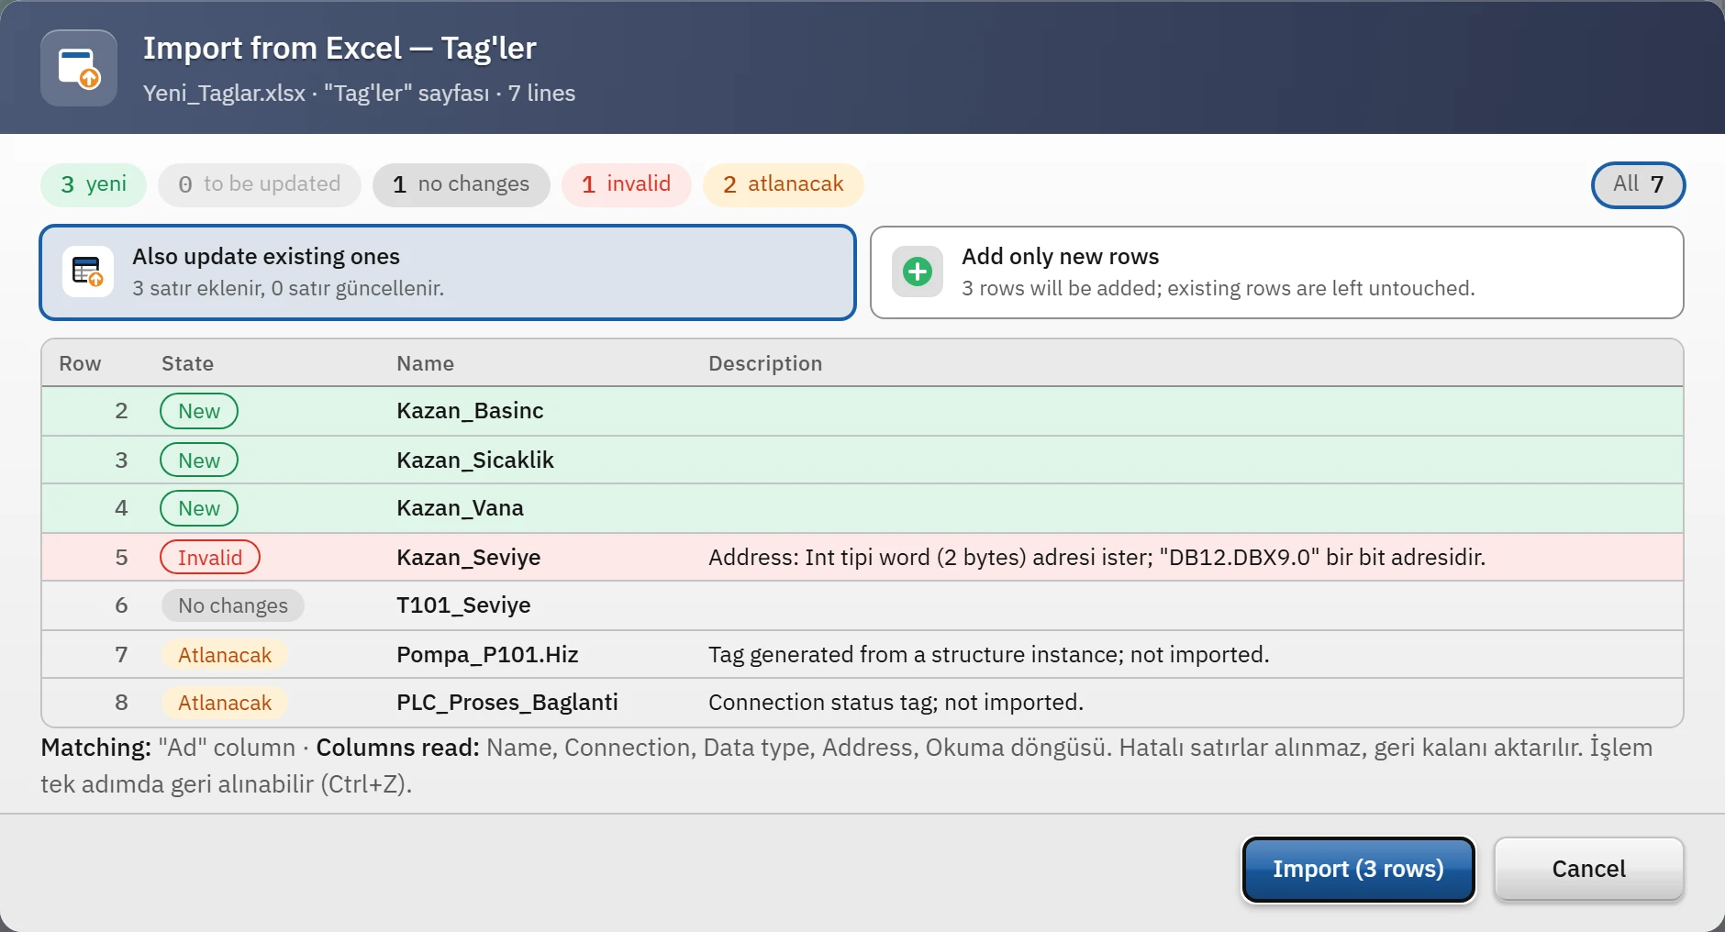
Task: Click the table-update icon beside Also update existing
Action: [x=88, y=272]
